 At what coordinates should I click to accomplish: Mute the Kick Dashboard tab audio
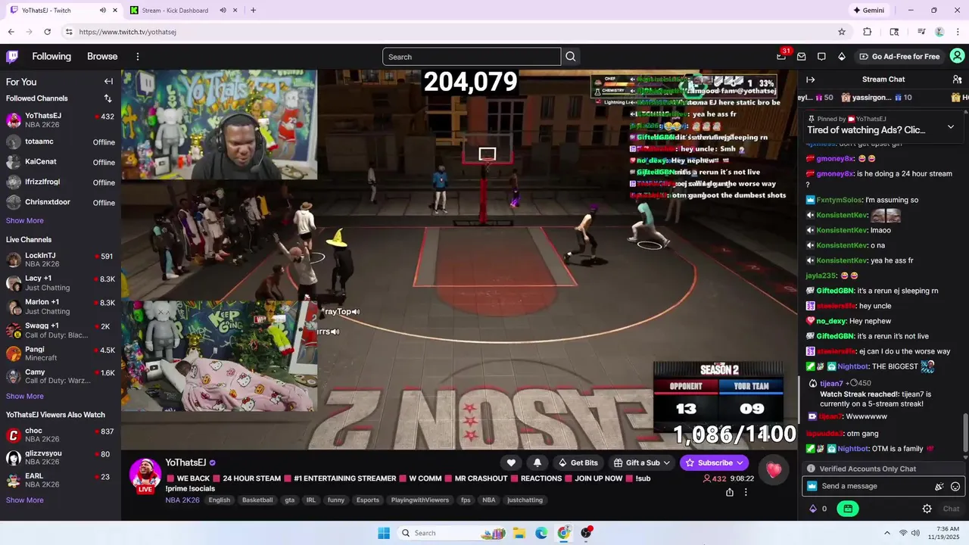(x=223, y=11)
